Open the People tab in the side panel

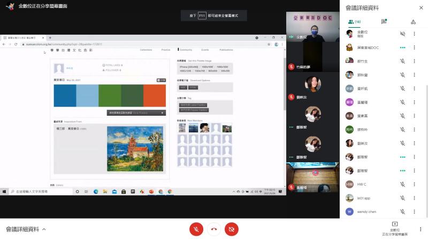354,22
